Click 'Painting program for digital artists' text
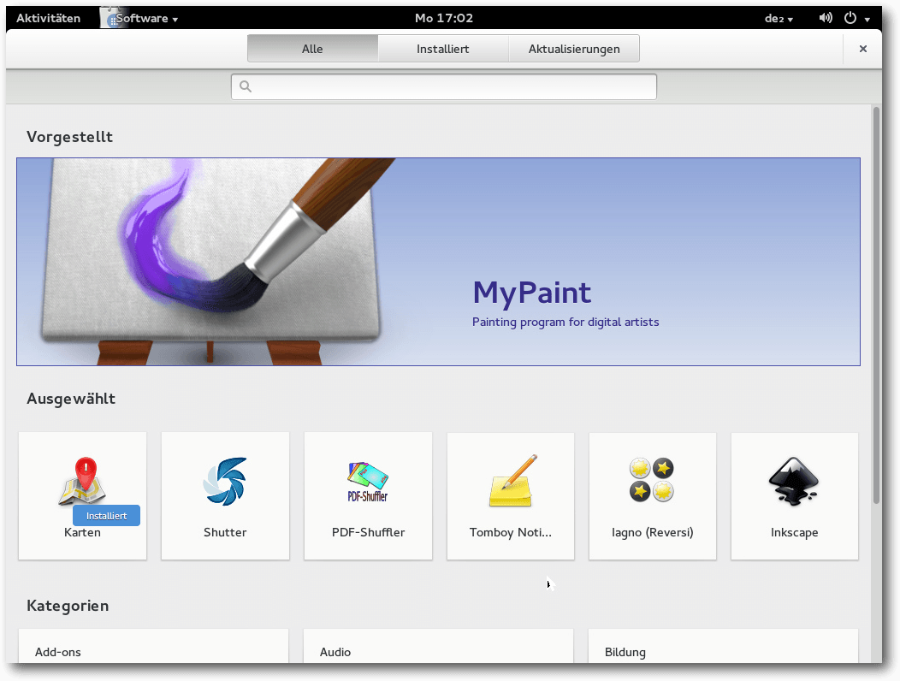Image resolution: width=900 pixels, height=681 pixels. [x=565, y=323]
